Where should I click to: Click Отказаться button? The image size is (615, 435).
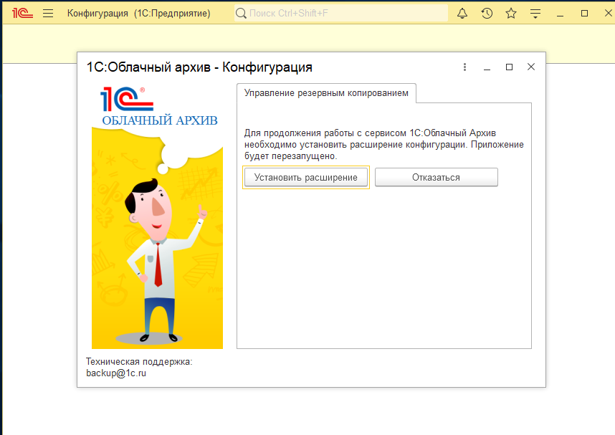[x=436, y=177]
